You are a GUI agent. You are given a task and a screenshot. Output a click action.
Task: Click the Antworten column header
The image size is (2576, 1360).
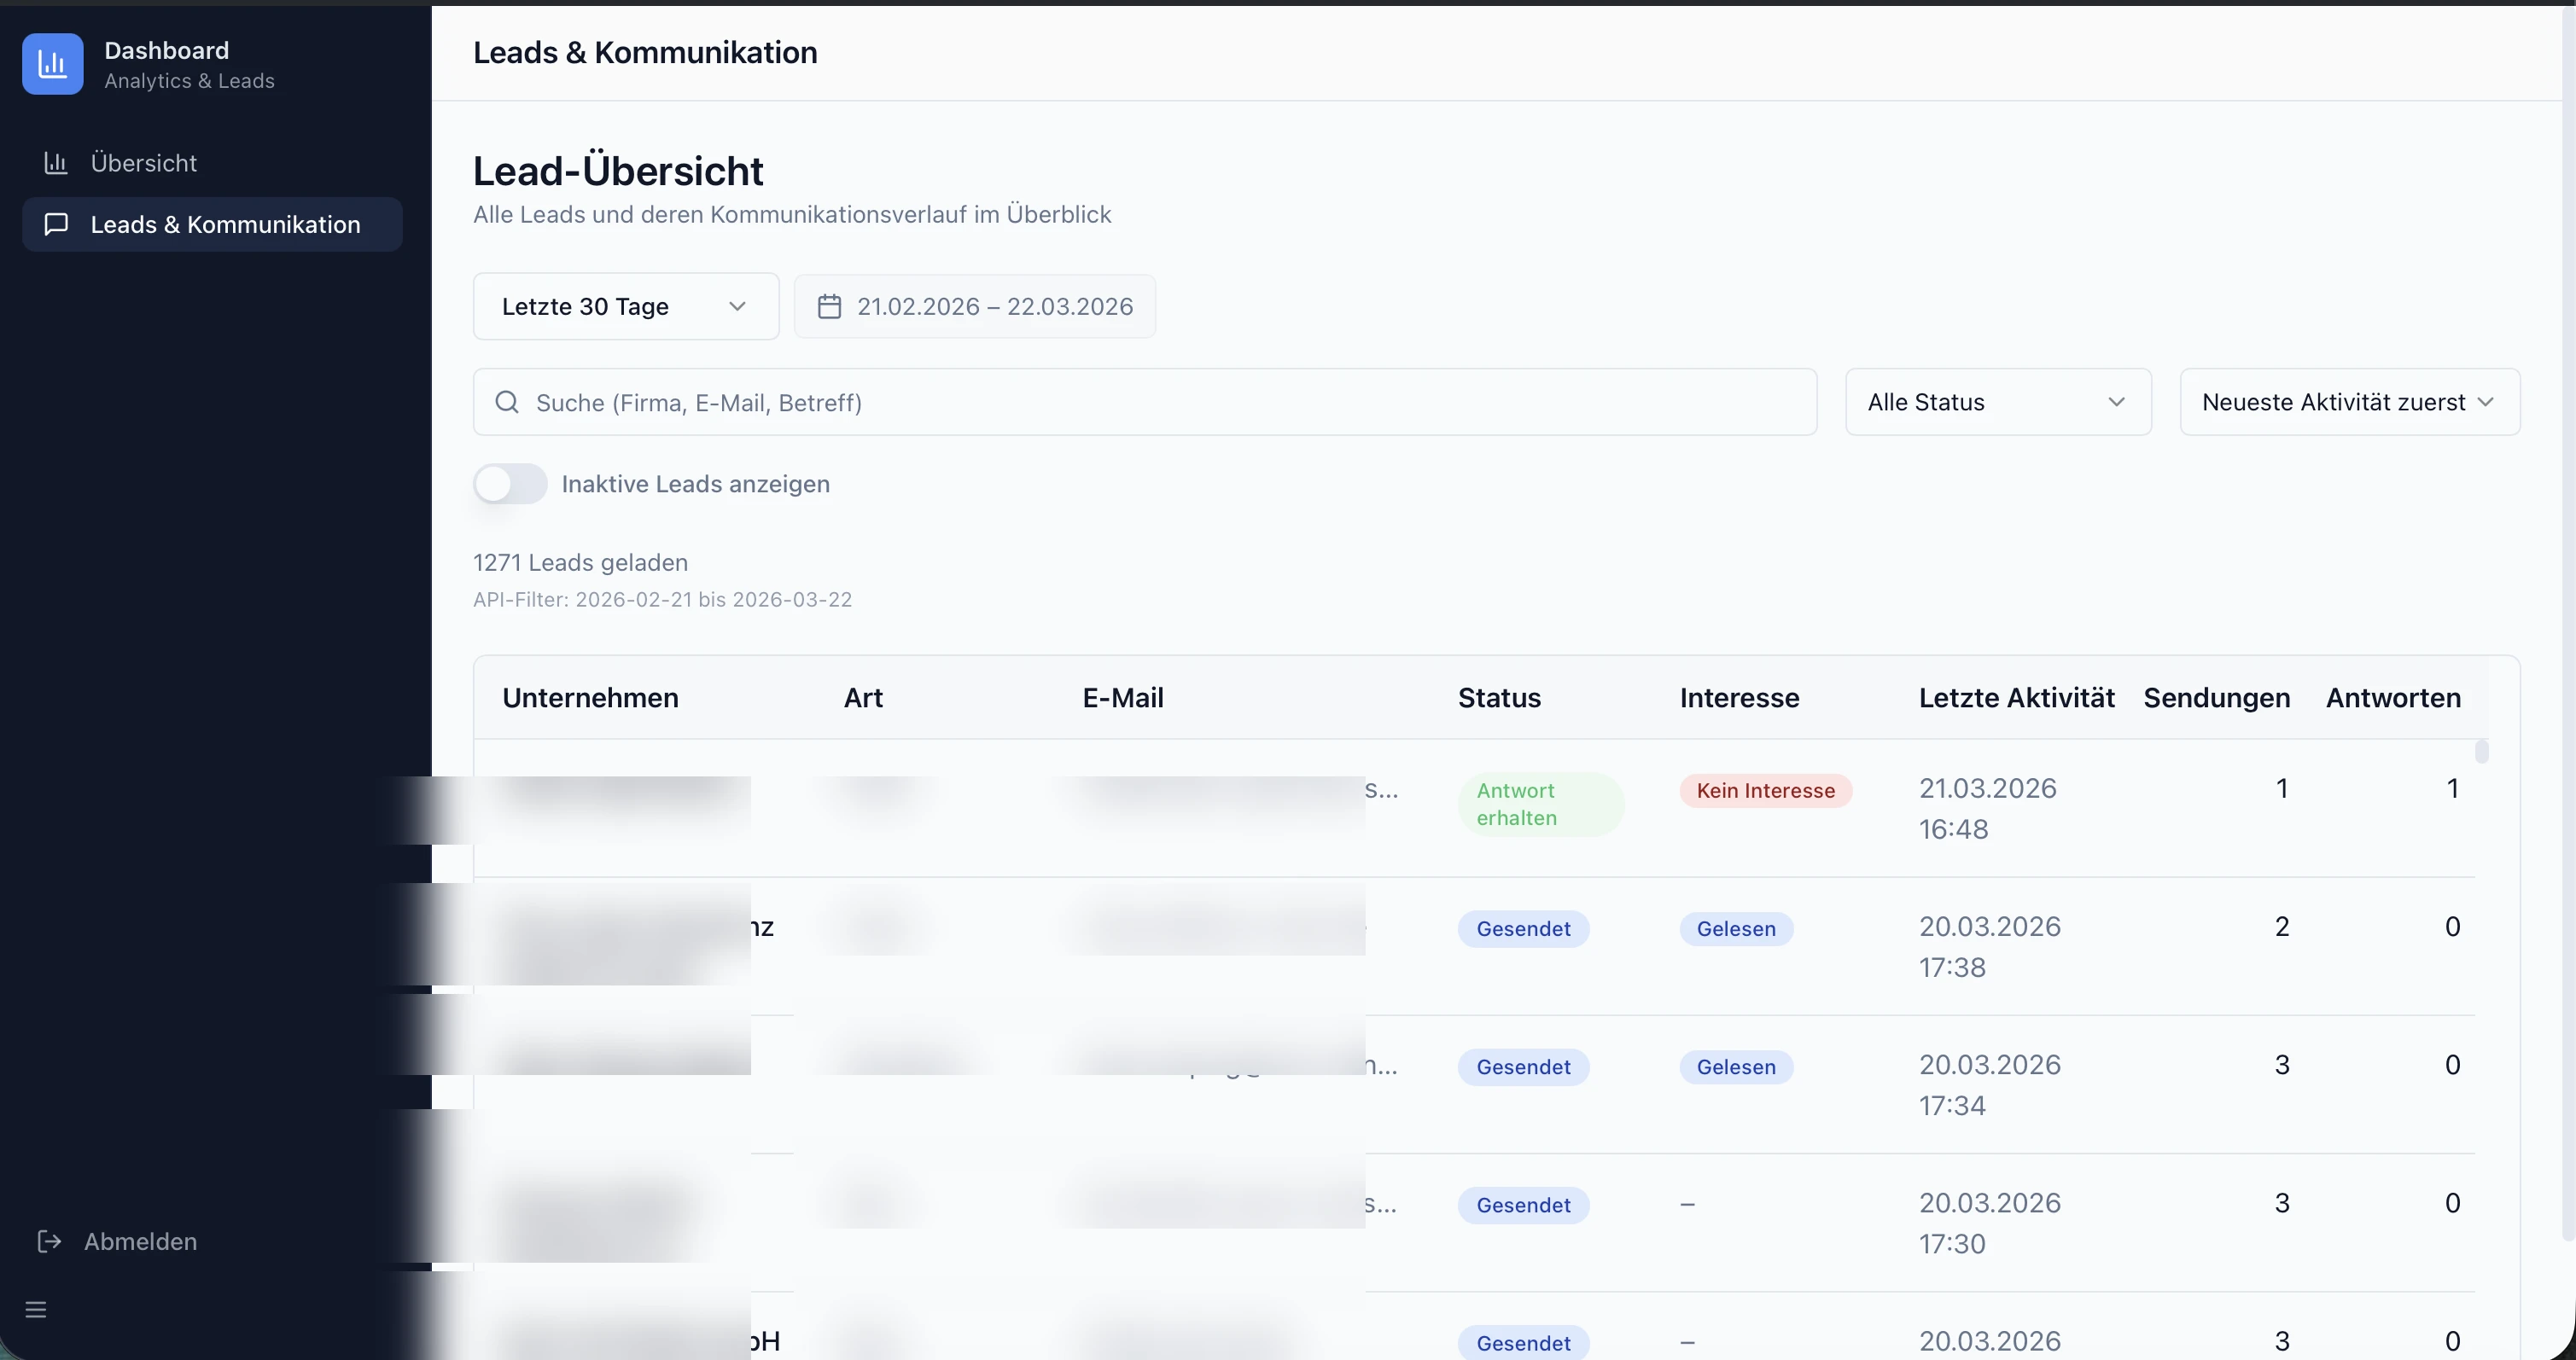pyautogui.click(x=2393, y=699)
